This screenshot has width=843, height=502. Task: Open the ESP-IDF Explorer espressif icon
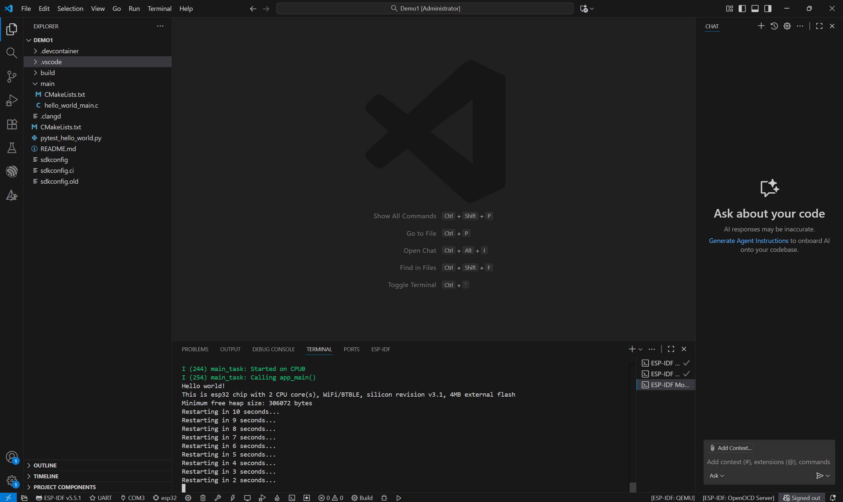(x=12, y=172)
